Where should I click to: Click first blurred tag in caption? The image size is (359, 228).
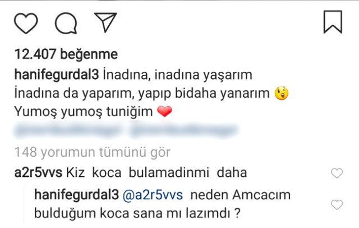pyautogui.click(x=67, y=130)
